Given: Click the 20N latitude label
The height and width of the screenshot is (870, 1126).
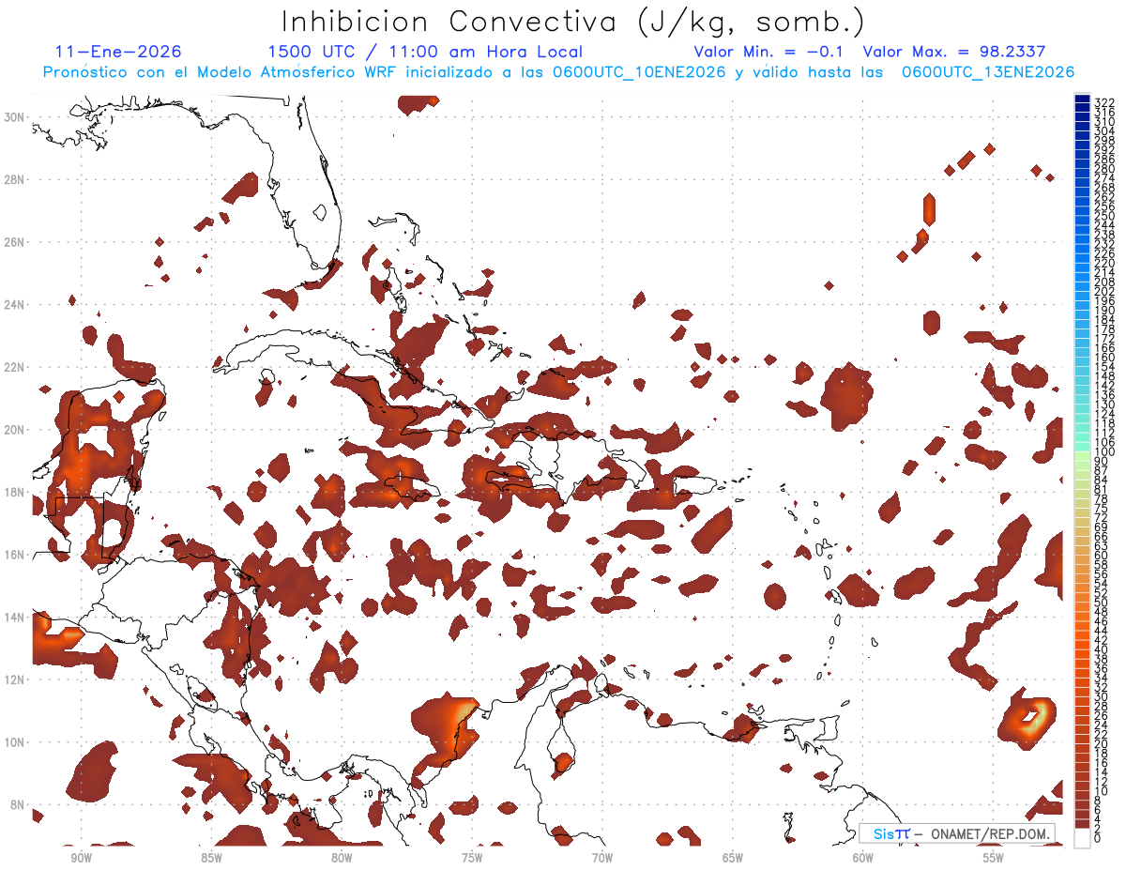Looking at the screenshot, I should point(16,429).
